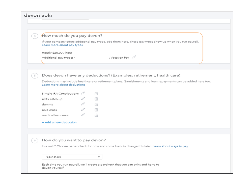Open Learn about ways to pay link
The width and height of the screenshot is (252, 189).
(170, 146)
